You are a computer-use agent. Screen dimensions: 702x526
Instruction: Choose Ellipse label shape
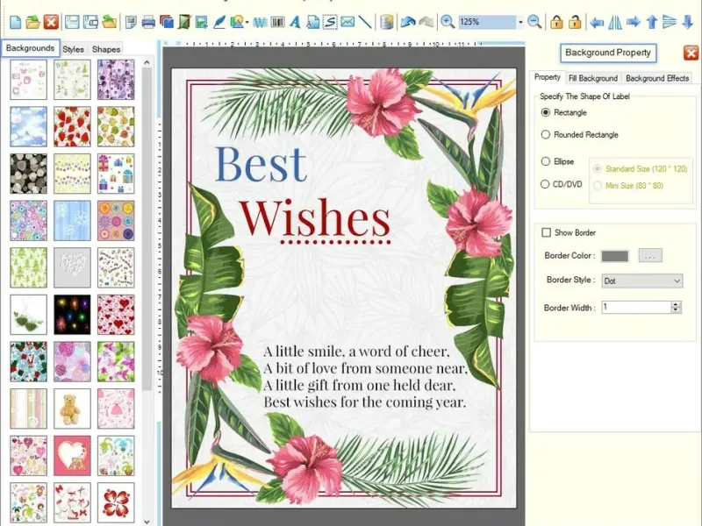click(x=545, y=161)
